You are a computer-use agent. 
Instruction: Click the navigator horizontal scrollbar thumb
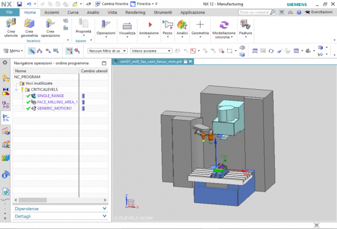coord(32,200)
